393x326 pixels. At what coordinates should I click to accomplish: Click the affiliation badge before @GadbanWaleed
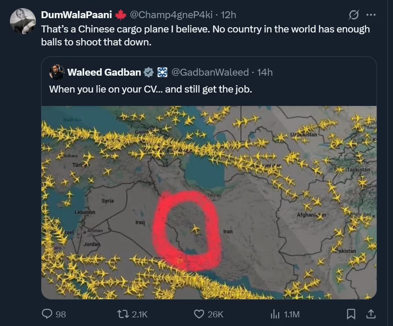point(162,72)
